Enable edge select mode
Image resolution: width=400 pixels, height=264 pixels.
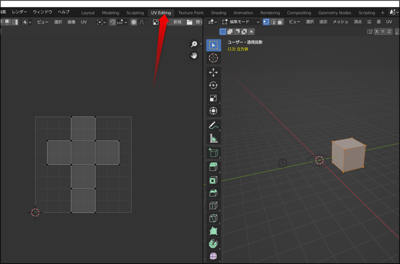273,22
